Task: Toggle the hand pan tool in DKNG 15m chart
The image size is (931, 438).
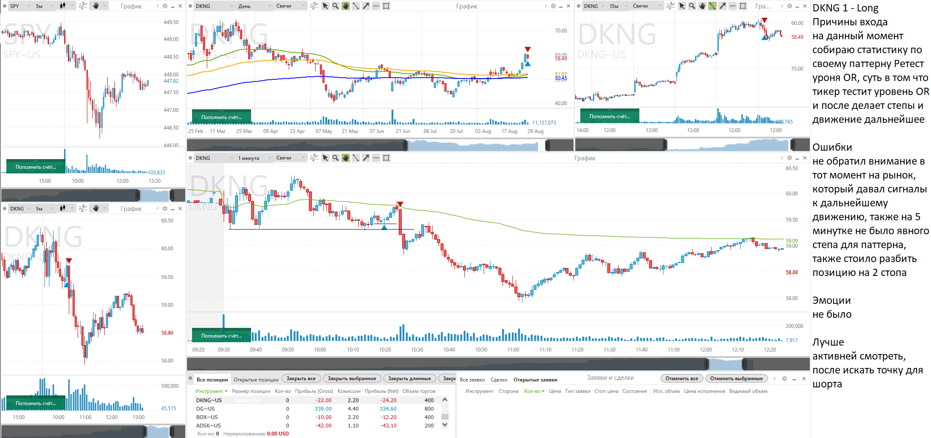Action: 702,6
